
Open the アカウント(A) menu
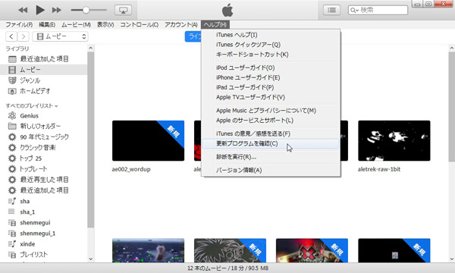click(181, 25)
